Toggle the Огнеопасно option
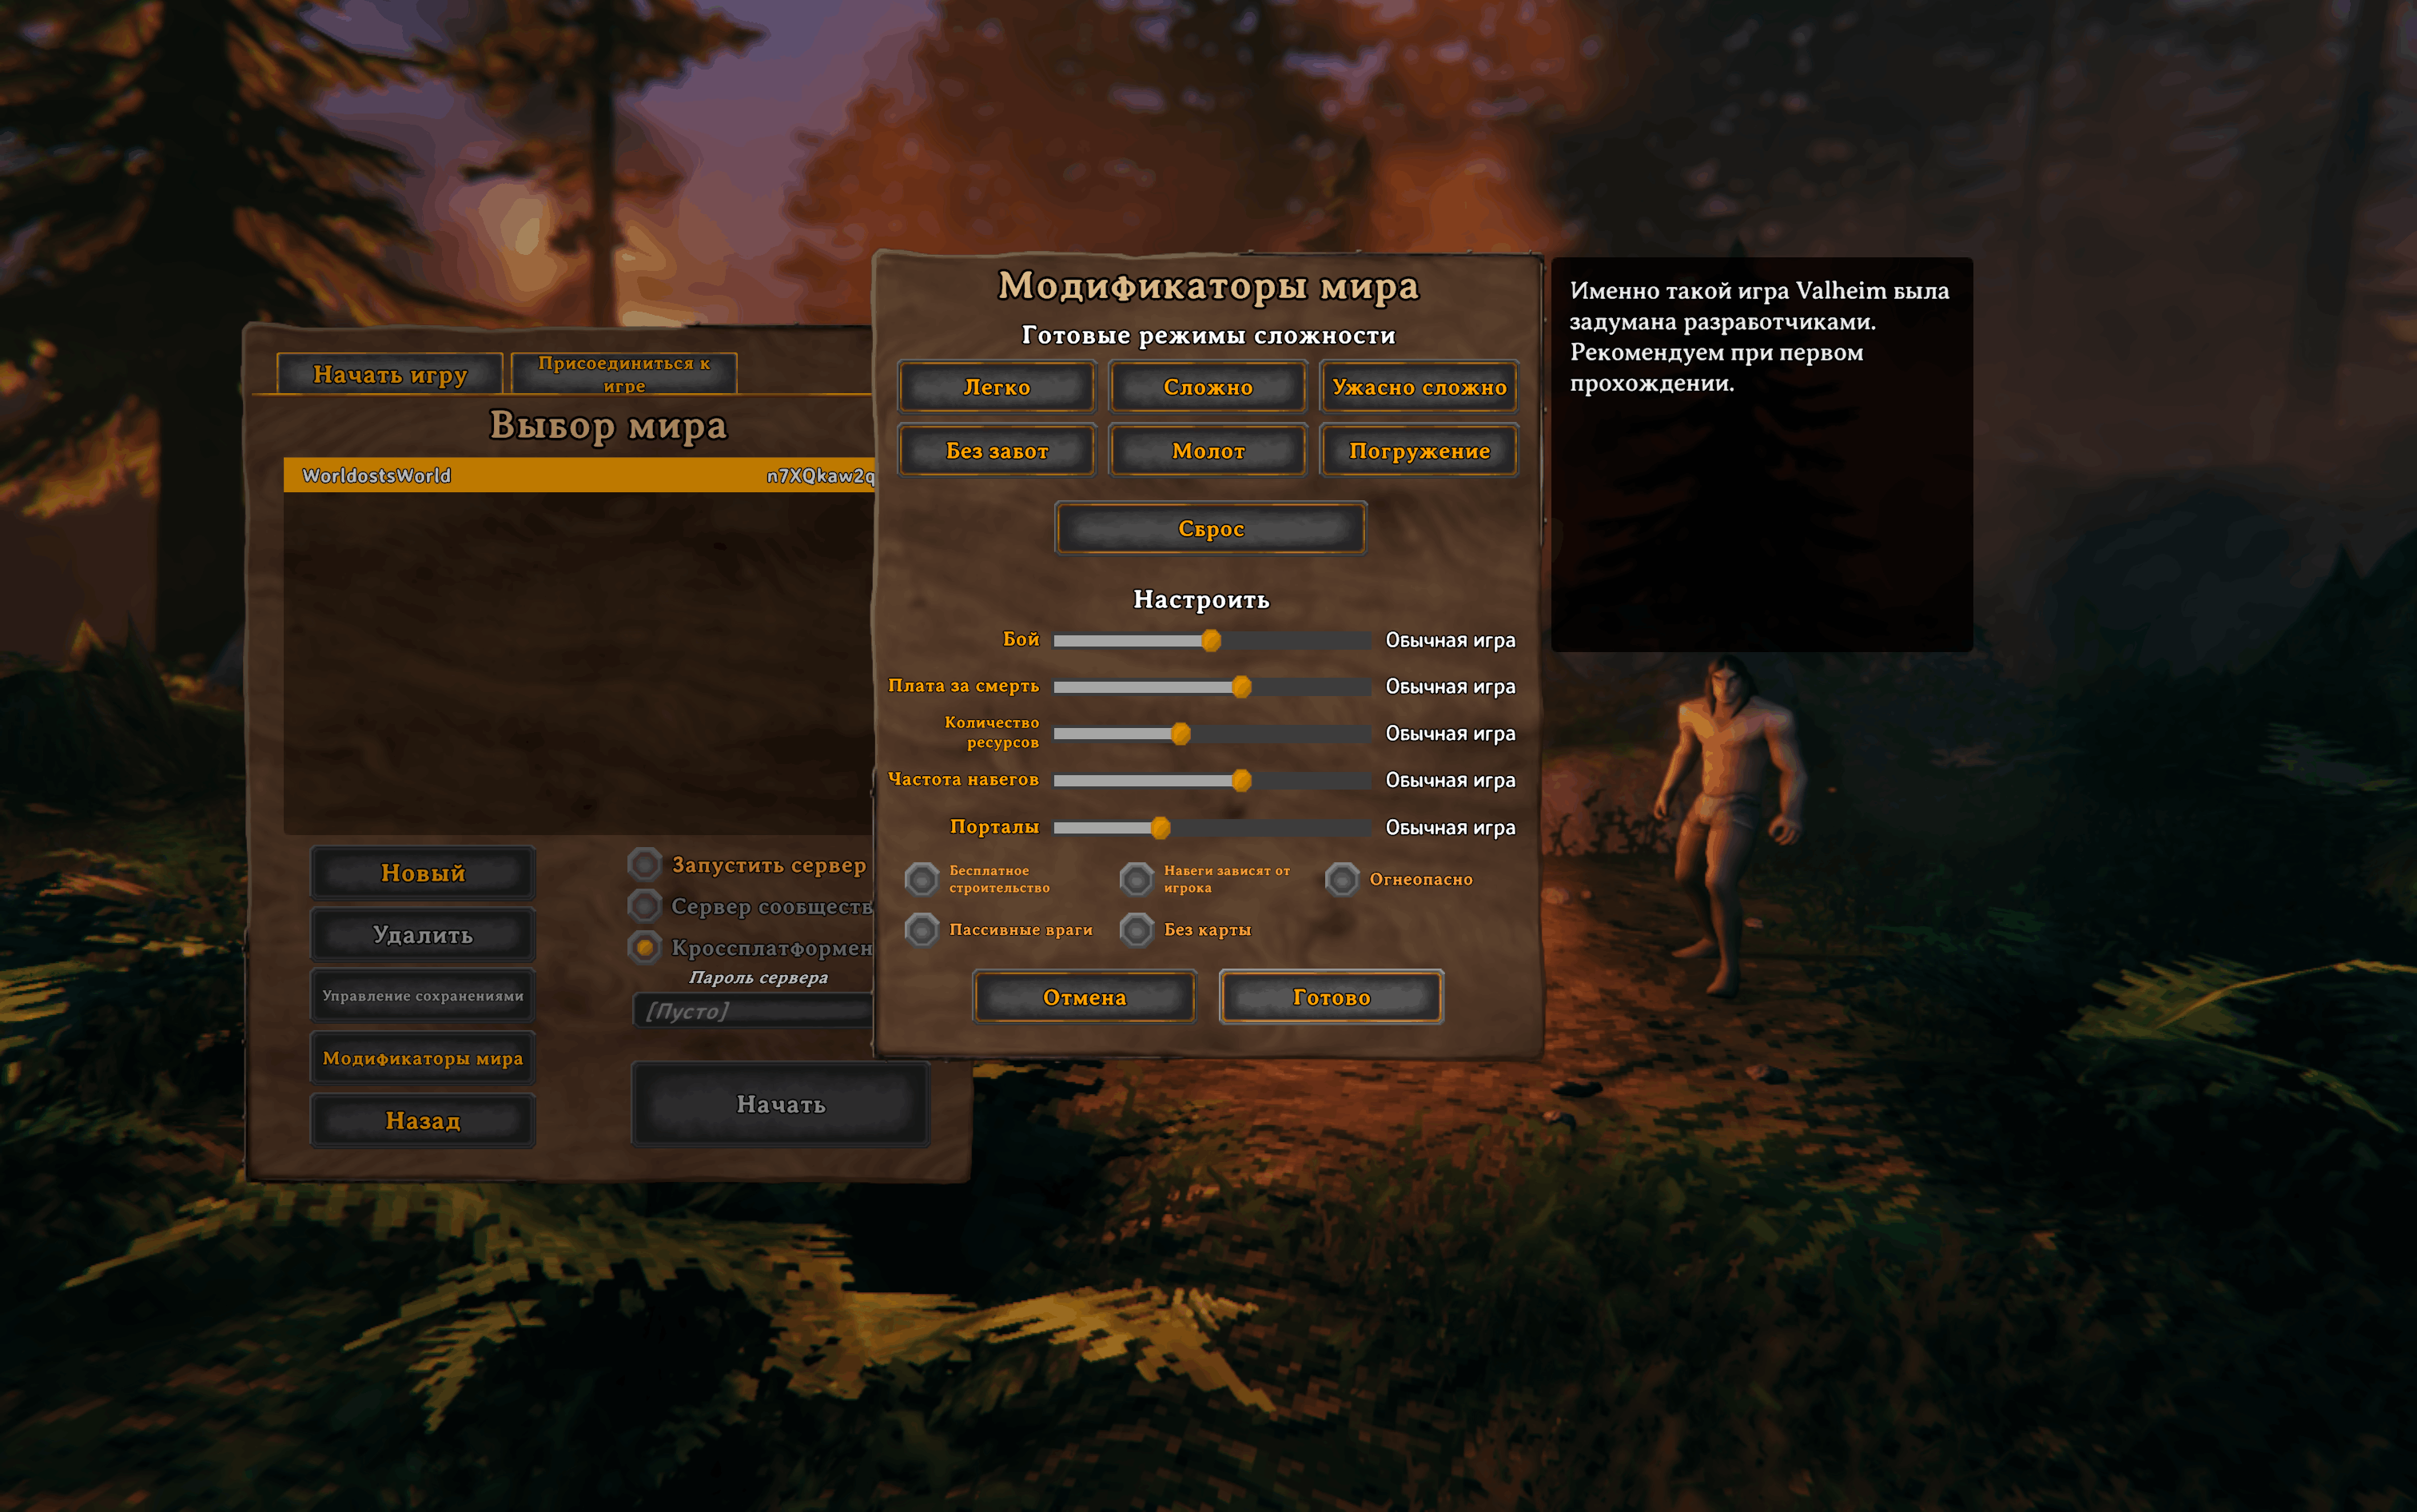This screenshot has width=2417, height=1512. [x=1342, y=880]
